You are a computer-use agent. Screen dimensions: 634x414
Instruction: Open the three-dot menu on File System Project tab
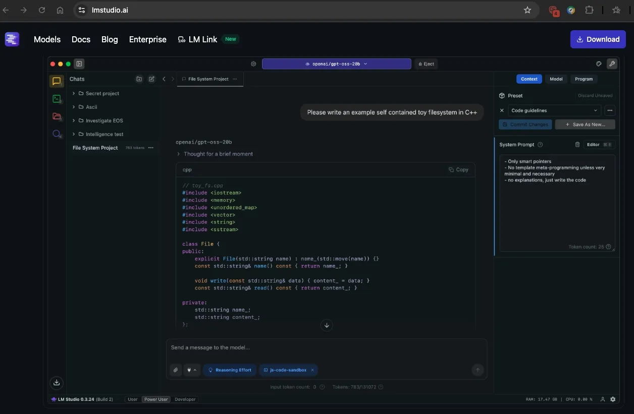pyautogui.click(x=235, y=79)
